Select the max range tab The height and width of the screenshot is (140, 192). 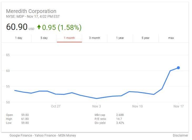[x=171, y=38]
